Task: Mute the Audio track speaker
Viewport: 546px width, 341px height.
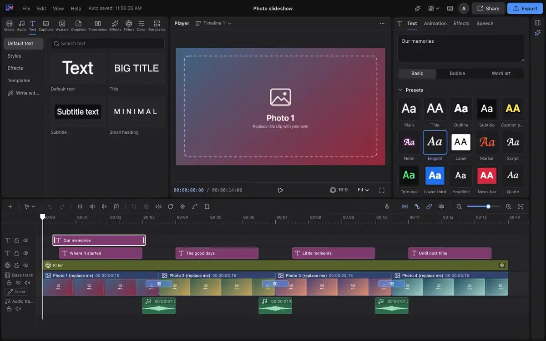Action: (18, 309)
